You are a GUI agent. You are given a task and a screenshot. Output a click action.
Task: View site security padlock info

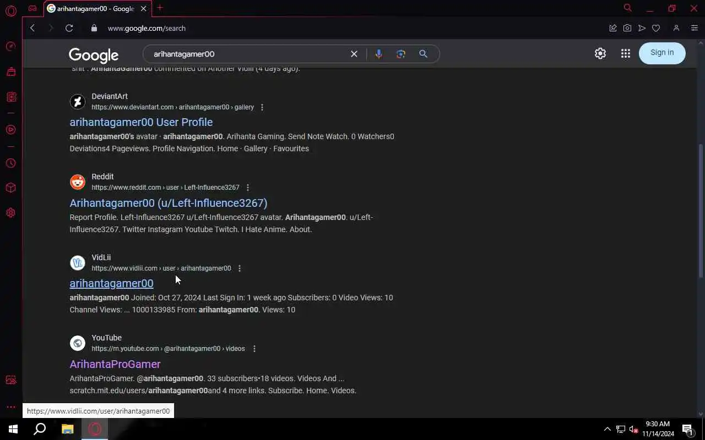pyautogui.click(x=94, y=28)
